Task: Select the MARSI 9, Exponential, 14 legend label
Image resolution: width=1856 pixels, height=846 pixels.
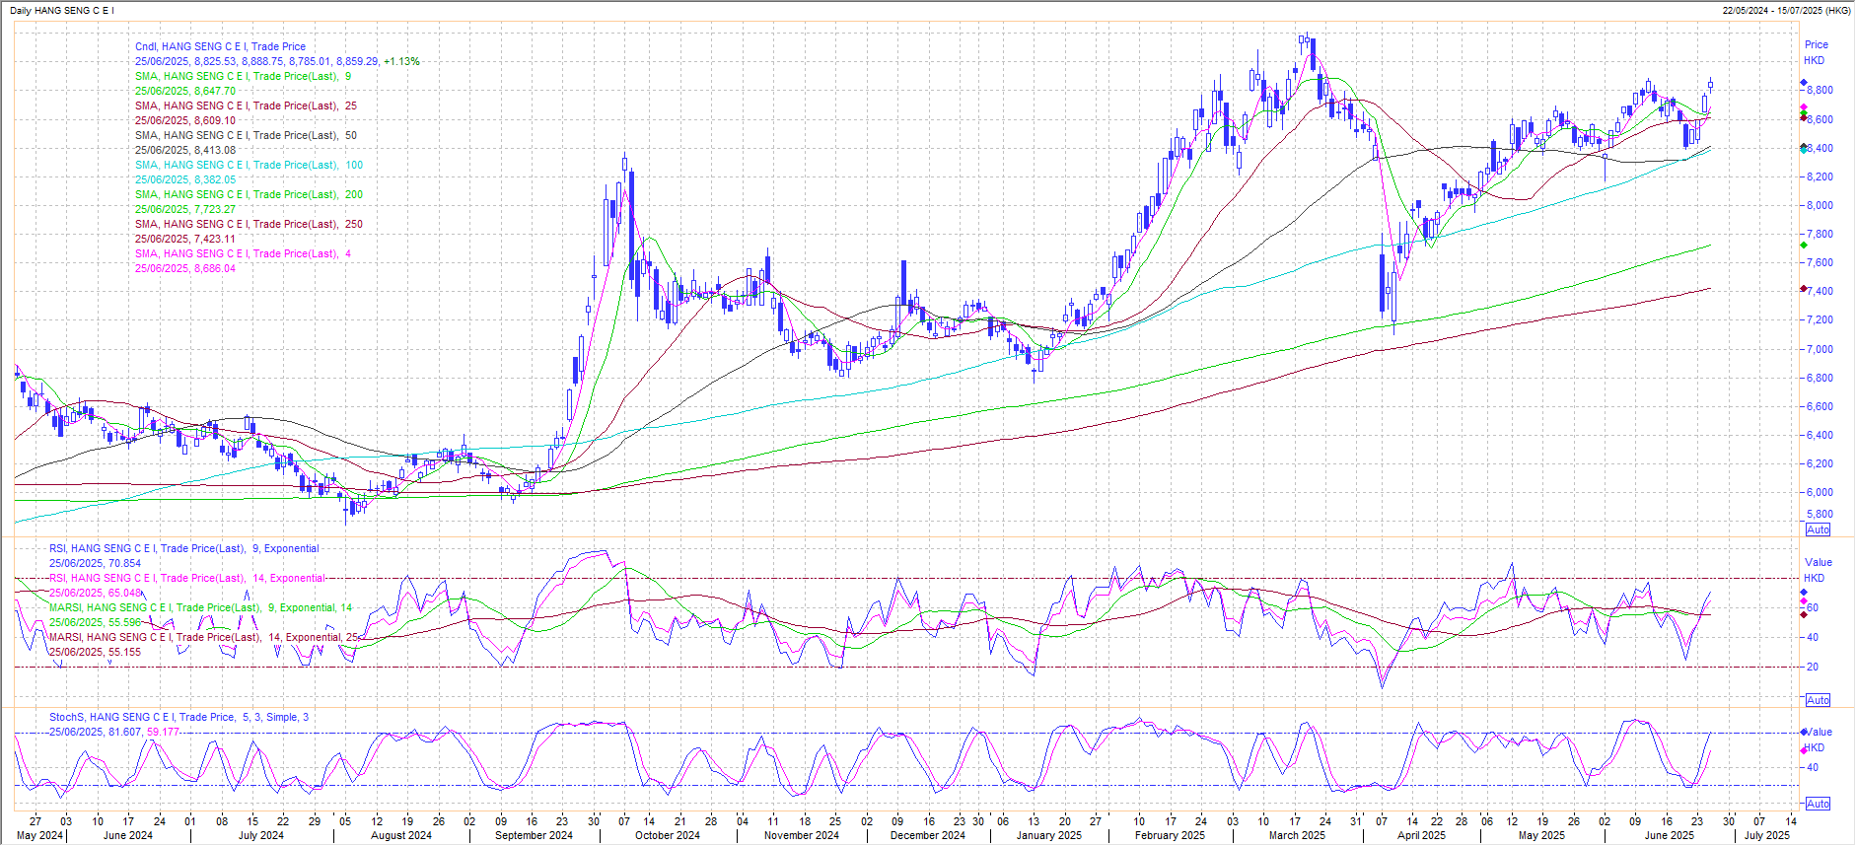Action: click(200, 607)
